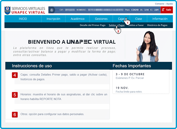Image resolution: width=177 pixels, height=129 pixels.
Task: Click the SERVICIOS VIRTUALES header text
Action: (28, 8)
